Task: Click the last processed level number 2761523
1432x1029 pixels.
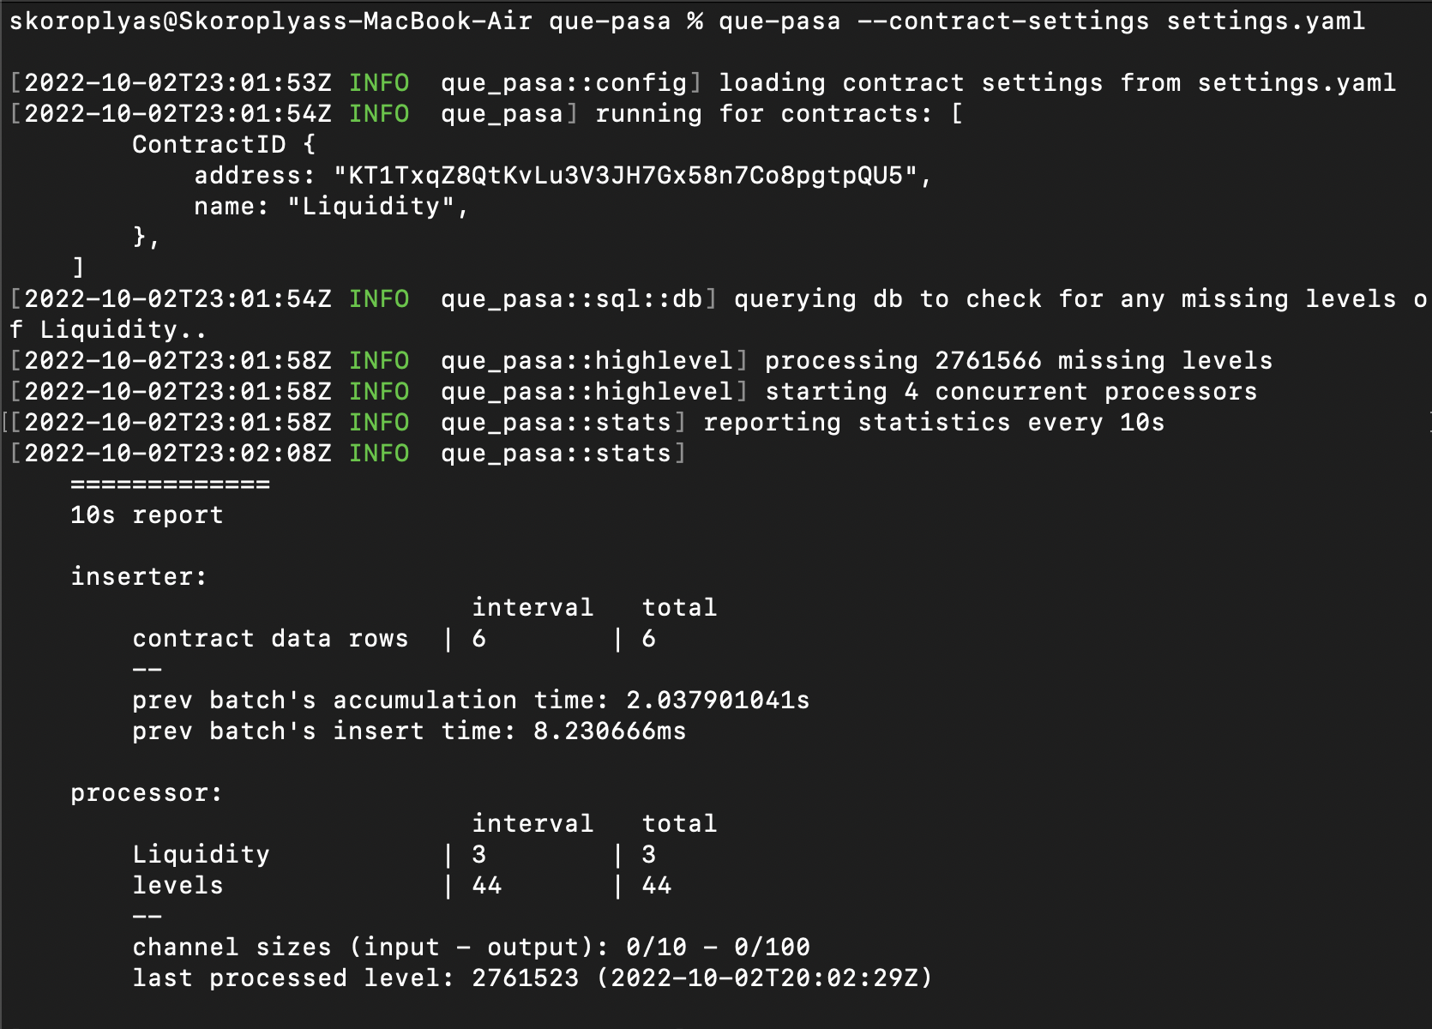Action: click(x=525, y=978)
